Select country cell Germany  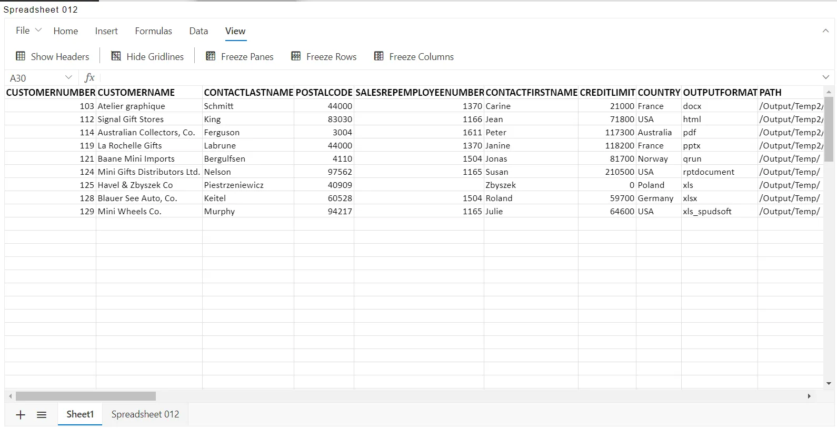click(x=659, y=198)
